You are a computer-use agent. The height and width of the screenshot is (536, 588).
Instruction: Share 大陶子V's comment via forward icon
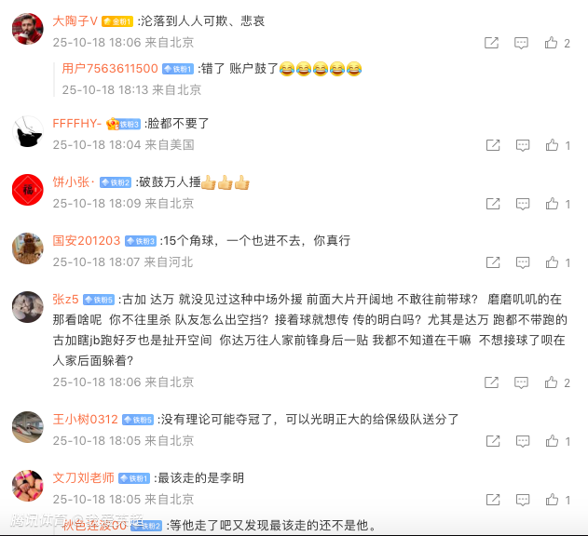click(491, 43)
